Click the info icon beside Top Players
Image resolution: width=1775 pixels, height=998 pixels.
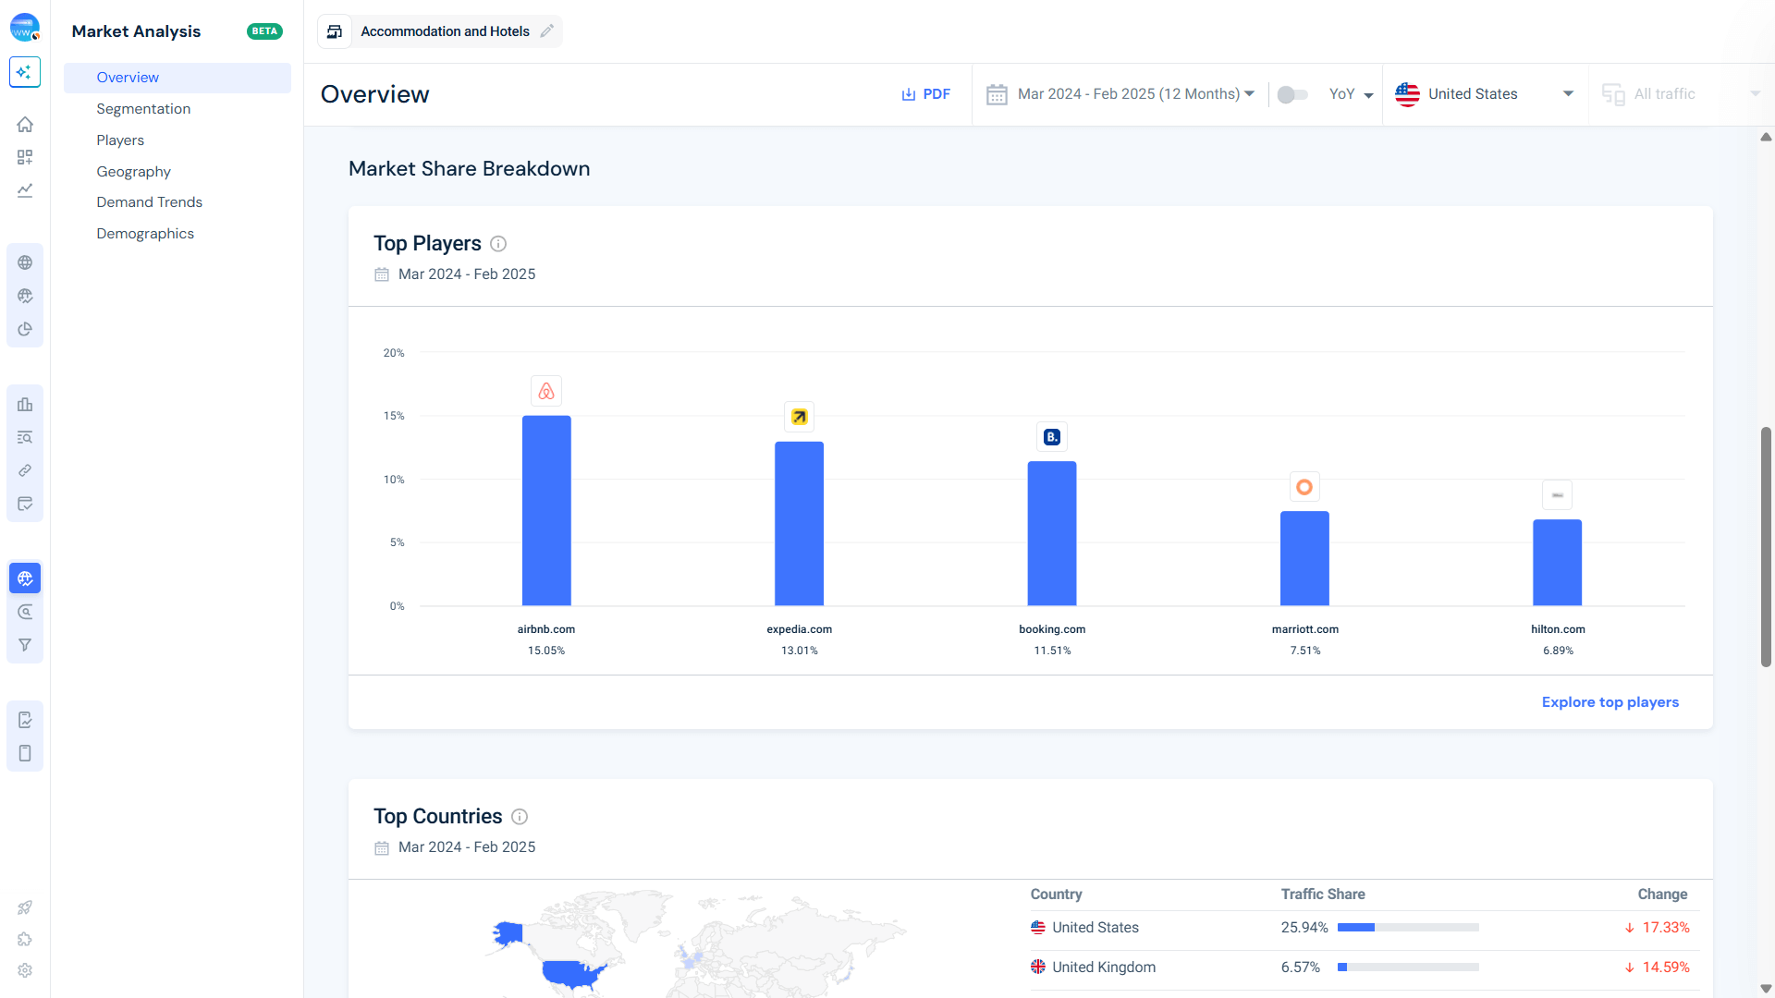tap(498, 244)
